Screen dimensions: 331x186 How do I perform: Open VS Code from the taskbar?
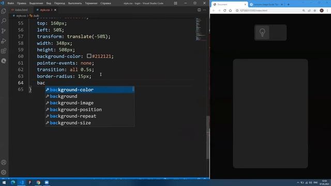pos(21,182)
